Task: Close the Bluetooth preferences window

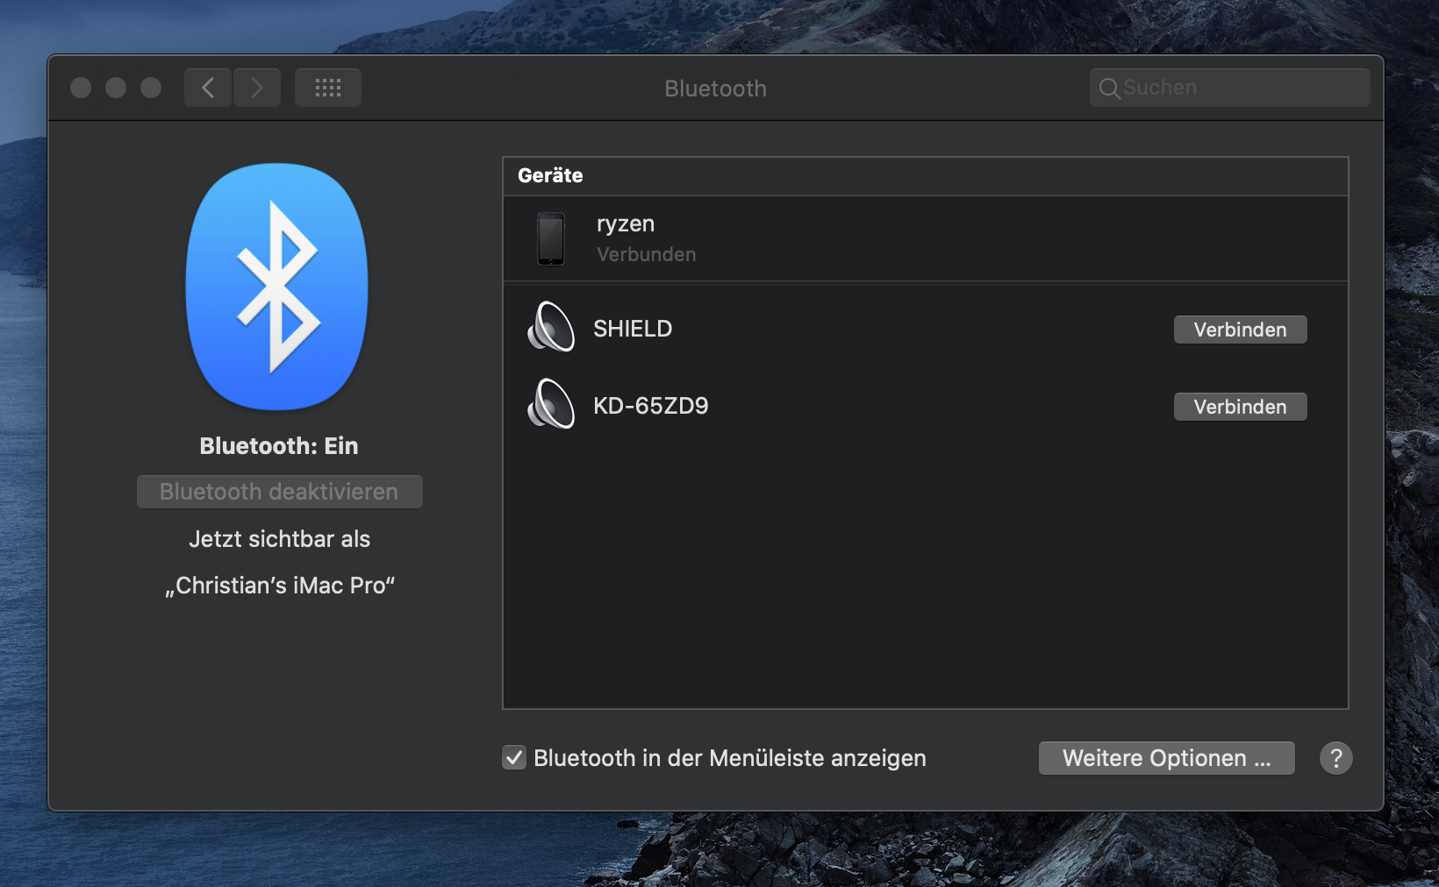Action: 81,88
